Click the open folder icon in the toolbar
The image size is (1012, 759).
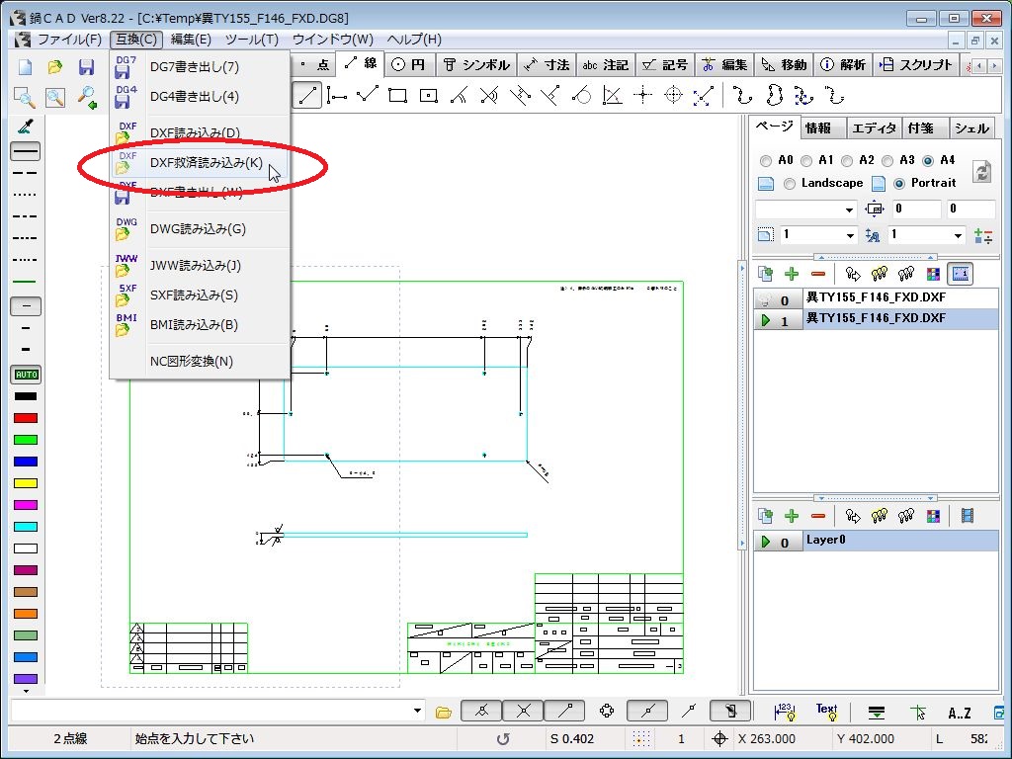[x=55, y=67]
